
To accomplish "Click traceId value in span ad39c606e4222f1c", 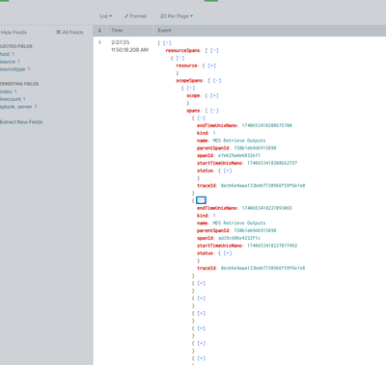I will tap(262, 268).
